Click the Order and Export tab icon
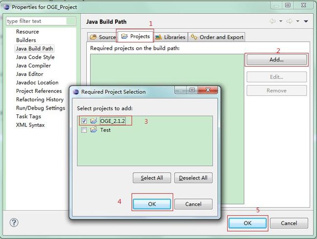Screen dimensions: 317x239 [x=194, y=37]
